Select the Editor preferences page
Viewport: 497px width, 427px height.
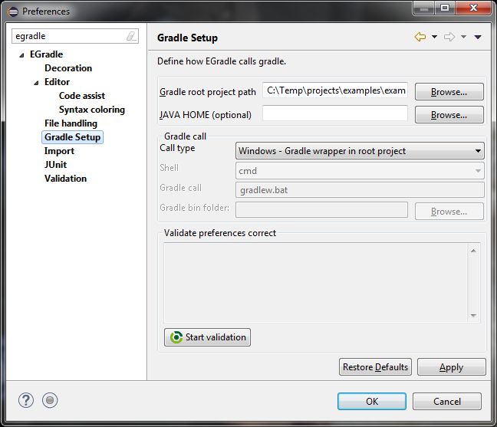(57, 82)
